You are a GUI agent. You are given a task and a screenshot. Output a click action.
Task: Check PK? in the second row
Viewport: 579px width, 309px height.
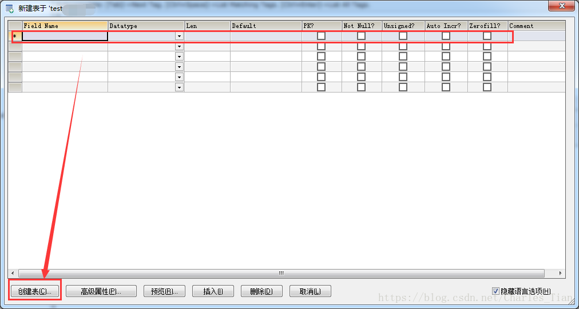tap(322, 46)
